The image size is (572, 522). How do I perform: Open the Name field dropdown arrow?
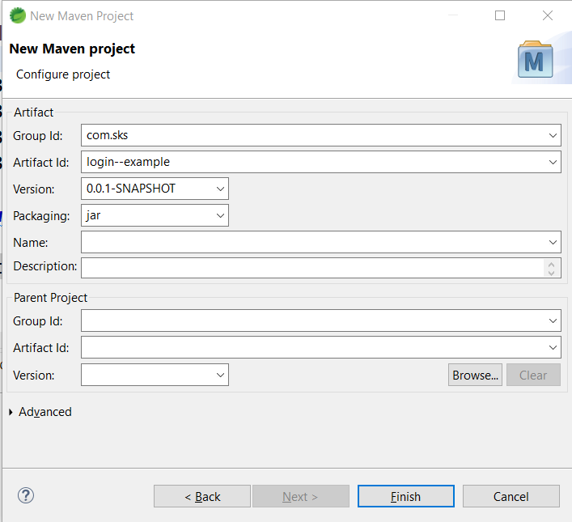[x=553, y=242]
